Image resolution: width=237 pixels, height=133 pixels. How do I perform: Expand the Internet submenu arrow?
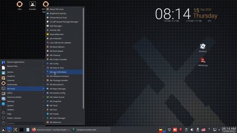(43, 81)
